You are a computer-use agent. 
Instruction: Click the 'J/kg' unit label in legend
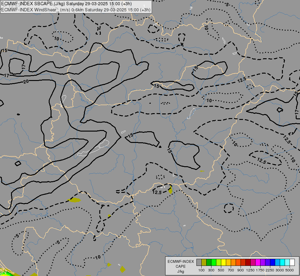point(180,271)
